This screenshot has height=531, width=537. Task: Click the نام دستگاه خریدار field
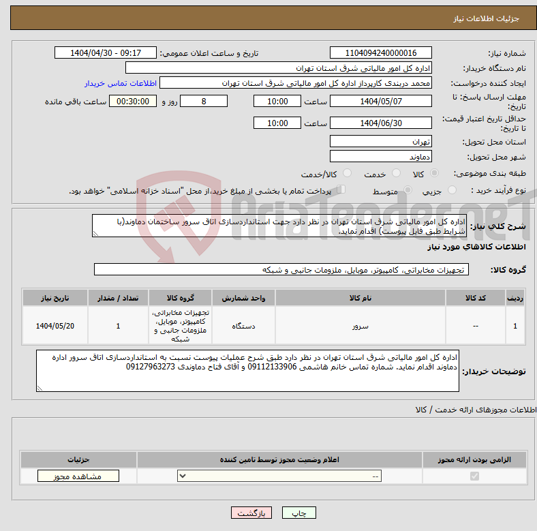[x=279, y=68]
